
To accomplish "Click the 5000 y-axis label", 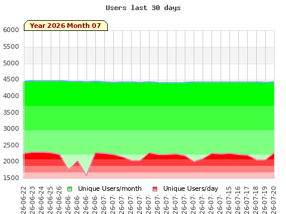I will [x=11, y=64].
